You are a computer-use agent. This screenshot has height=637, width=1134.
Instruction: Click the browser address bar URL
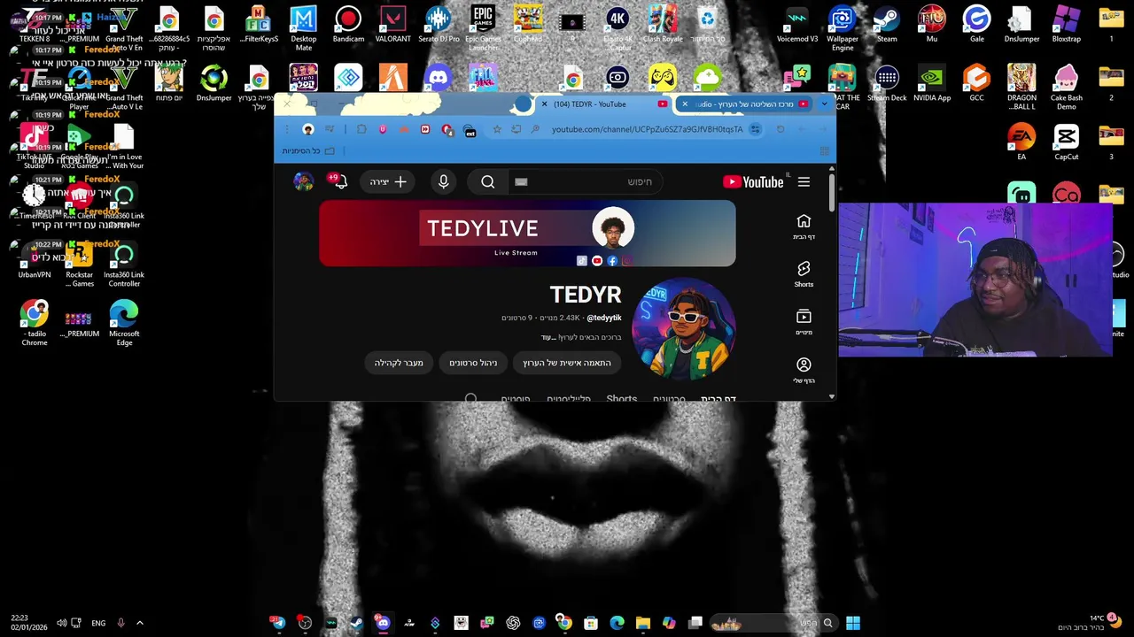(x=647, y=129)
